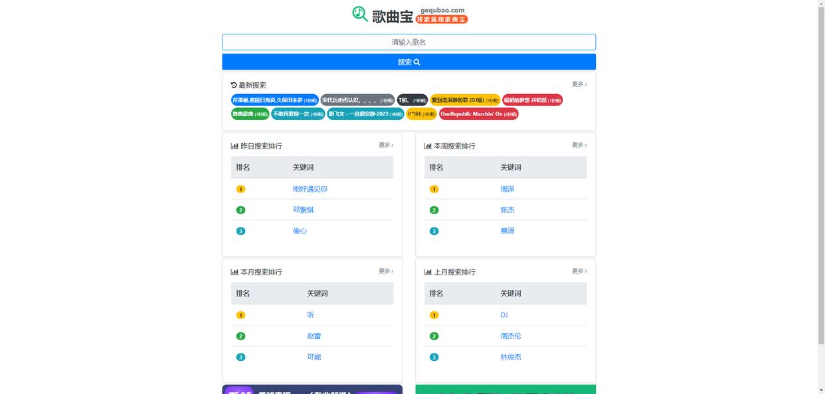Click green rank 2 badge in 上月搜索排行

(434, 336)
